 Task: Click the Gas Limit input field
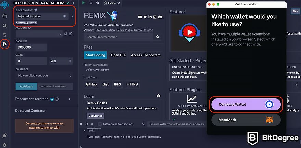point(31,48)
